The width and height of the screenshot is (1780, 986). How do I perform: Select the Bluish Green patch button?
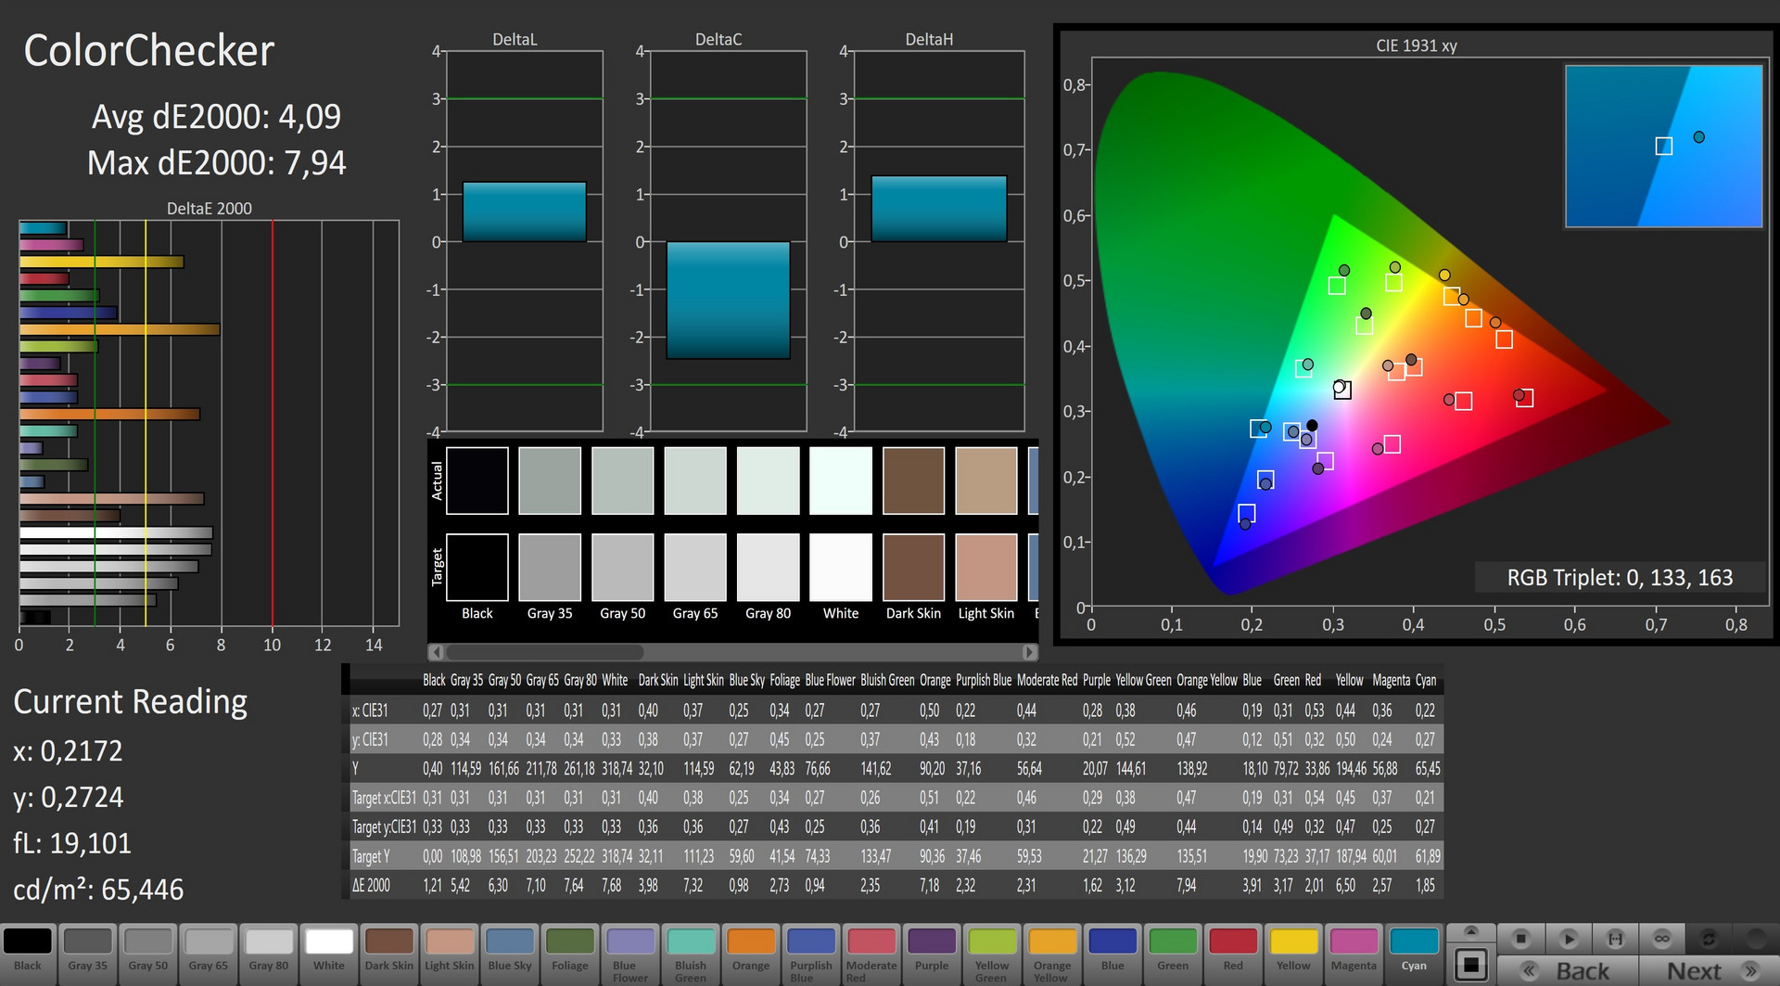(691, 954)
